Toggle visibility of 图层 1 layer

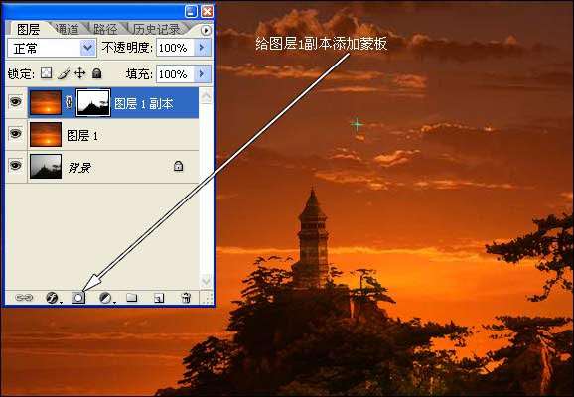15,134
